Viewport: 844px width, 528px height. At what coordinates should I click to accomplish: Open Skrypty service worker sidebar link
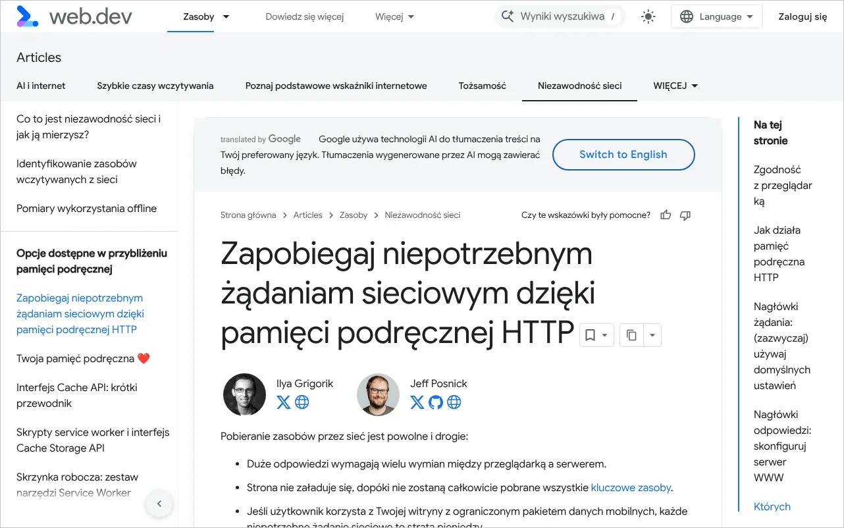[x=93, y=440]
